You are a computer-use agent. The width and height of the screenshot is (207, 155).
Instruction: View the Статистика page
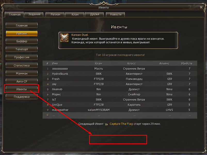(22, 66)
